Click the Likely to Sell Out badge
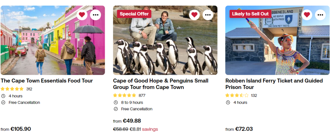The image size is (335, 135). click(250, 14)
